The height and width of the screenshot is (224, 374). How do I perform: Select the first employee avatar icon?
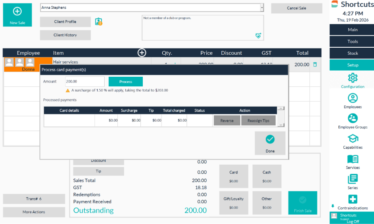pos(9,62)
